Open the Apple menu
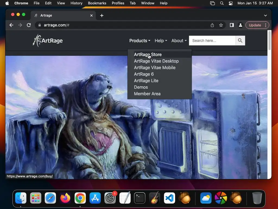Viewport: 278px width, 209px height. point(7,3)
